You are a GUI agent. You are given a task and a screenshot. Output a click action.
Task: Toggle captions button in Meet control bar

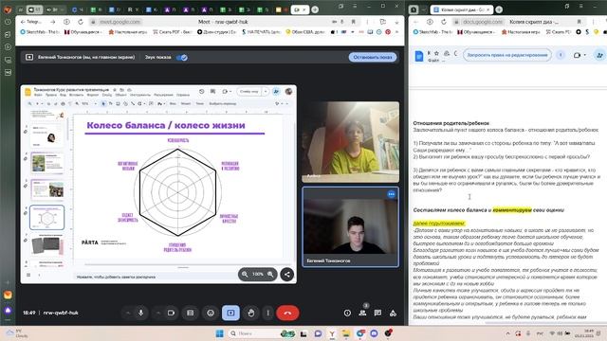coord(190,313)
